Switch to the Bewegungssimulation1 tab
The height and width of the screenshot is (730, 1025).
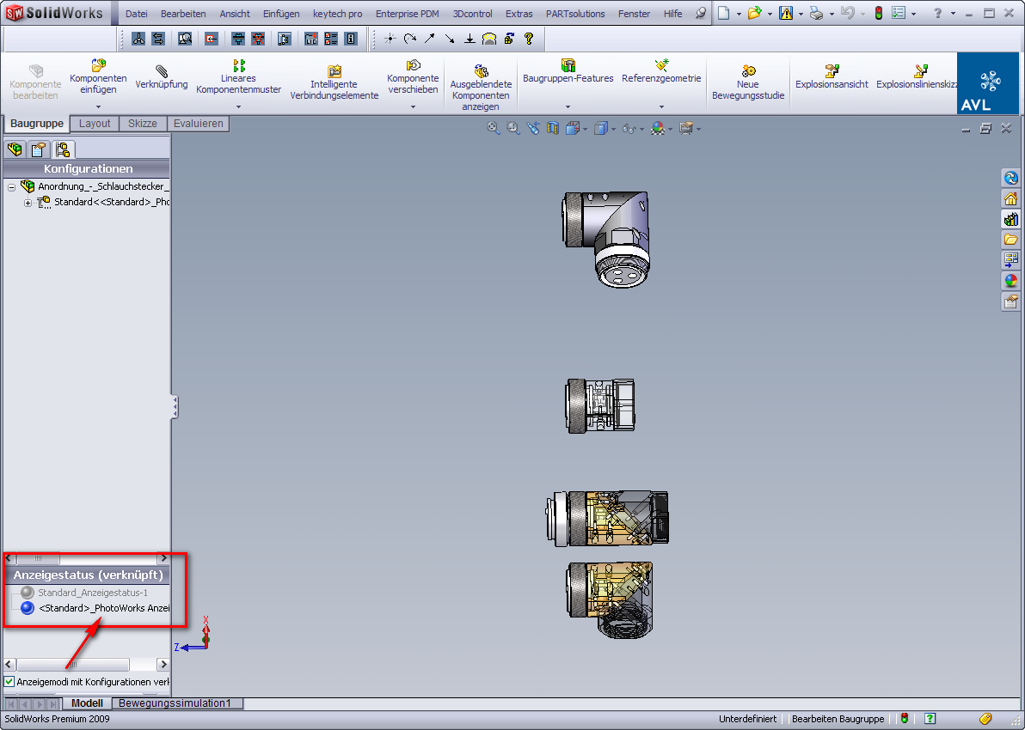175,703
